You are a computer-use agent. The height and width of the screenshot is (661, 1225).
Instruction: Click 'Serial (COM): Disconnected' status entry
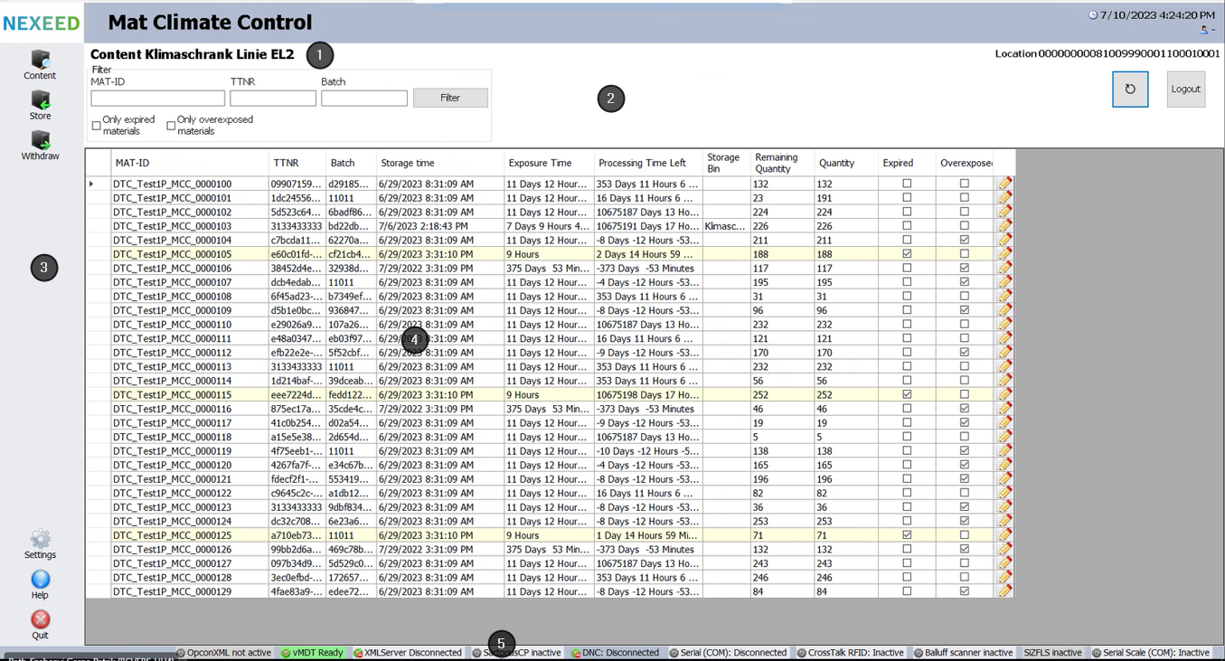pyautogui.click(x=728, y=653)
